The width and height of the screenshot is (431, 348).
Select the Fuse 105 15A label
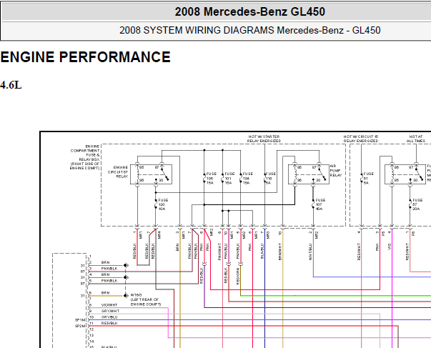(x=212, y=179)
